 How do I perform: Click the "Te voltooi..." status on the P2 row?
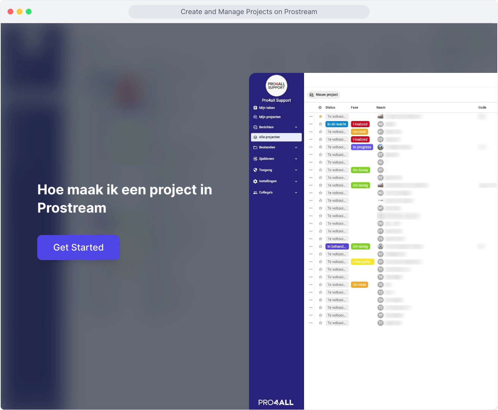coord(337,239)
